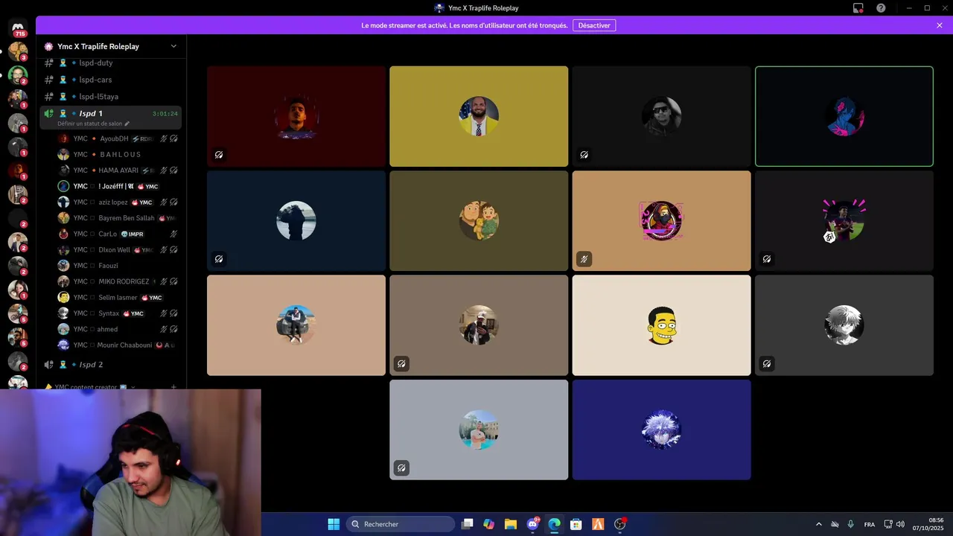Open the help question mark icon
The image size is (953, 536).
point(882,8)
